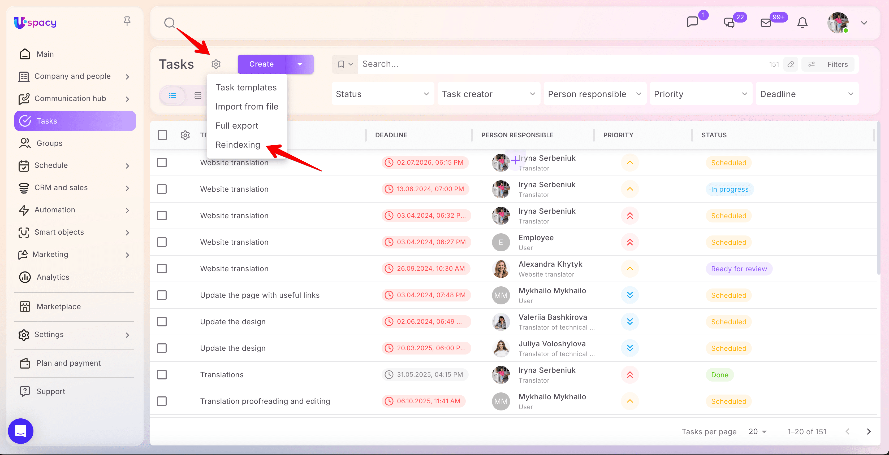Pin the sidebar with the pin icon
Image resolution: width=889 pixels, height=455 pixels.
point(127,21)
